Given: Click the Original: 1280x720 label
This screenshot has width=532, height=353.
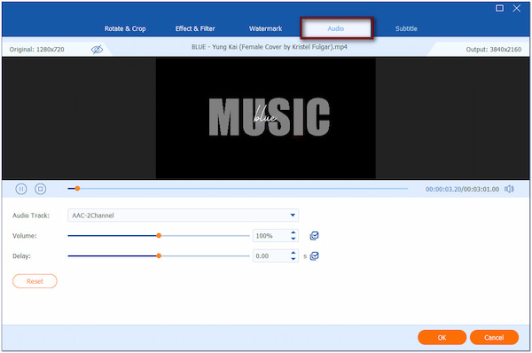Looking at the screenshot, I should click(36, 50).
